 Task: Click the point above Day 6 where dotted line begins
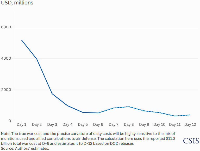pyautogui.click(x=98, y=113)
